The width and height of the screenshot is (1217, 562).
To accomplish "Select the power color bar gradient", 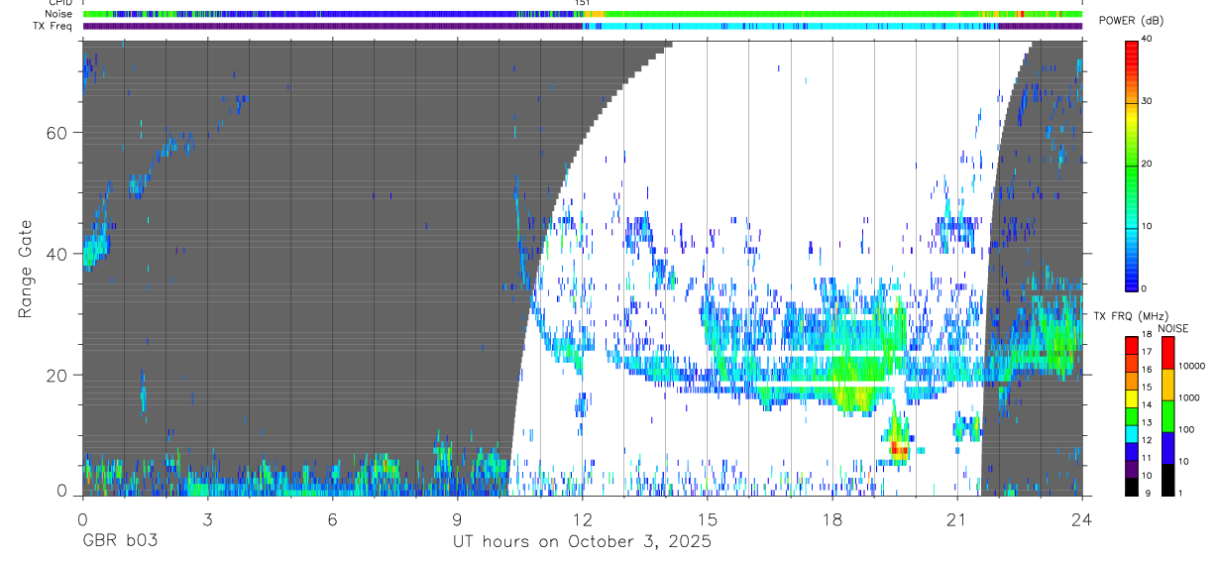I will (1131, 165).
